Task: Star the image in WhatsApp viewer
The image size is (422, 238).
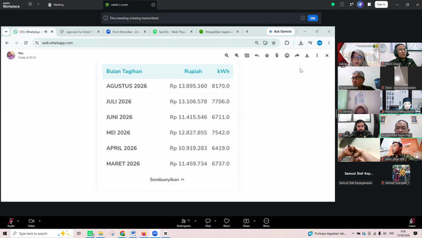Action: point(267,55)
